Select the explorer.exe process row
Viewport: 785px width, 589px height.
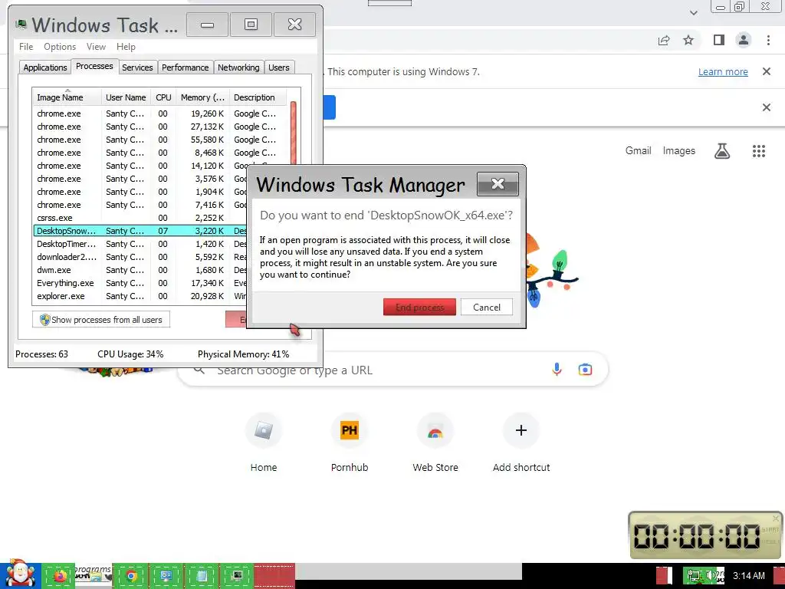(140, 296)
